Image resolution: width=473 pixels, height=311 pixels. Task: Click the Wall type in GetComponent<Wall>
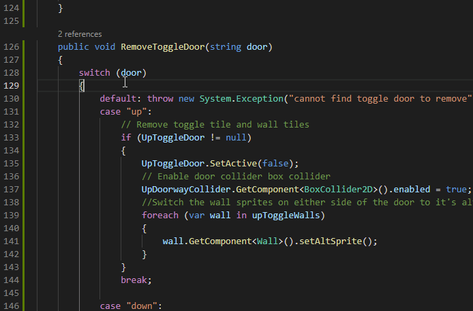tap(267, 241)
